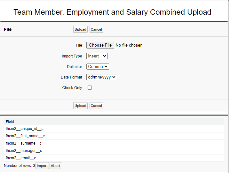Click the Number of rows text
This screenshot has height=173, width=229.
pyautogui.click(x=19, y=166)
